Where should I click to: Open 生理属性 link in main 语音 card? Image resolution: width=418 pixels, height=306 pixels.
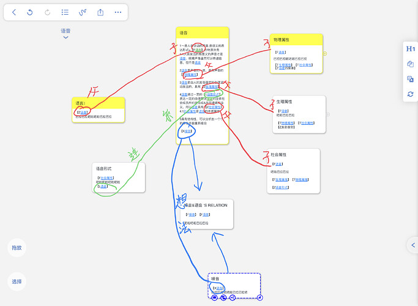[x=211, y=87]
